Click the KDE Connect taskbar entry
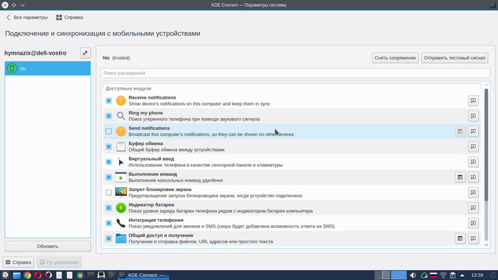Image resolution: width=498 pixels, height=280 pixels. [x=144, y=275]
